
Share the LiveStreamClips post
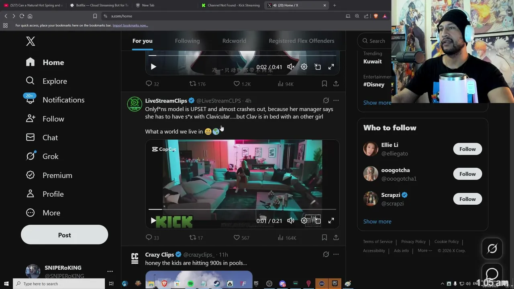(336, 238)
